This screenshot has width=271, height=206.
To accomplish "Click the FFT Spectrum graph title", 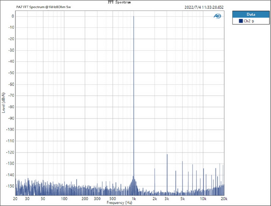I will 120,2.
